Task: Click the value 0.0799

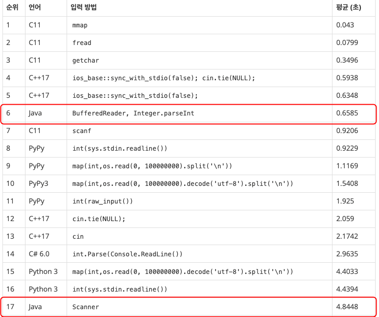Action: tap(347, 43)
